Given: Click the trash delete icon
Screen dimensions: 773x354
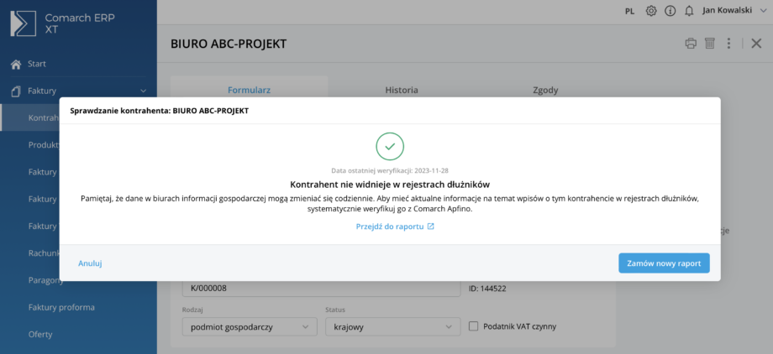Looking at the screenshot, I should click(709, 44).
